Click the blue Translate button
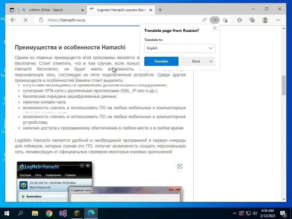This screenshot has width=292, height=219. pyautogui.click(x=161, y=61)
